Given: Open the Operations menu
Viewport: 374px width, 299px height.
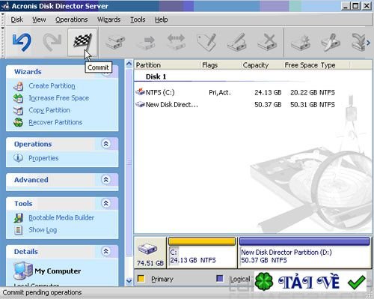Looking at the screenshot, I should [x=72, y=19].
